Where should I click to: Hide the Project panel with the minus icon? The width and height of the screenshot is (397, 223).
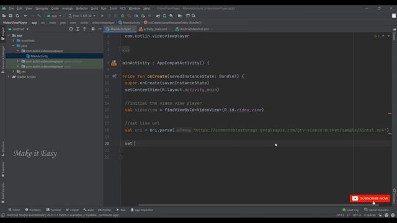point(100,29)
